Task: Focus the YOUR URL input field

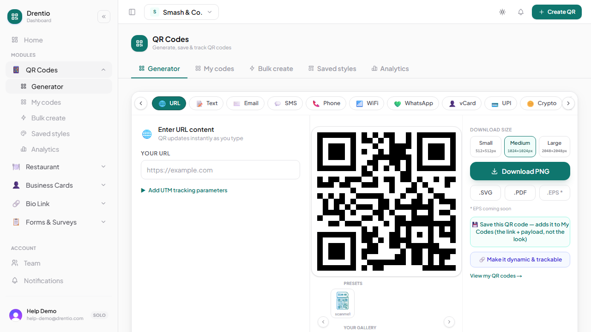Action: pos(220,170)
